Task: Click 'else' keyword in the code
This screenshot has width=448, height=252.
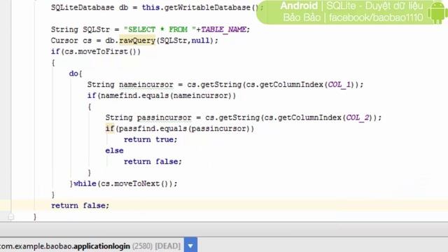Action: 114,150
